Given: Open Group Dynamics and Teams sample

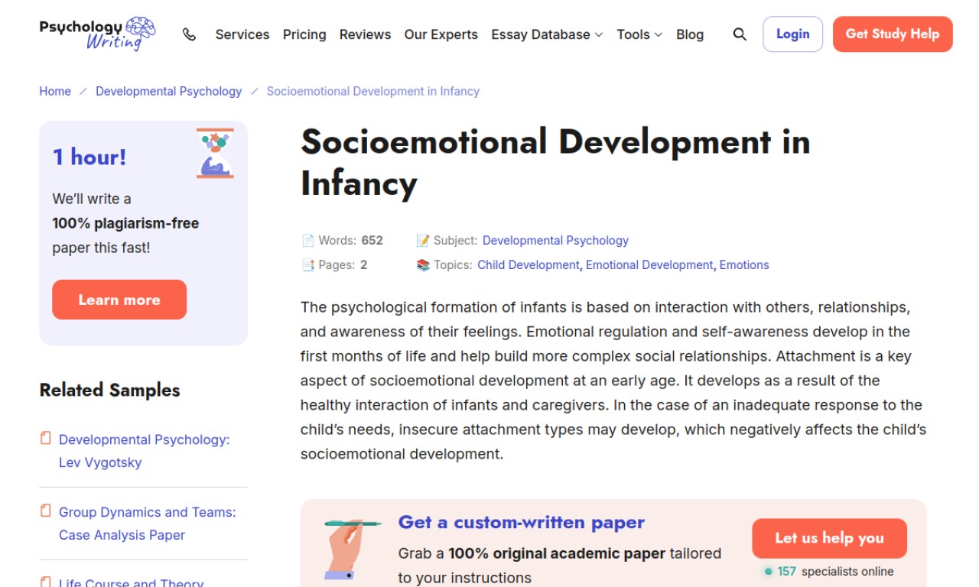Looking at the screenshot, I should click(147, 524).
